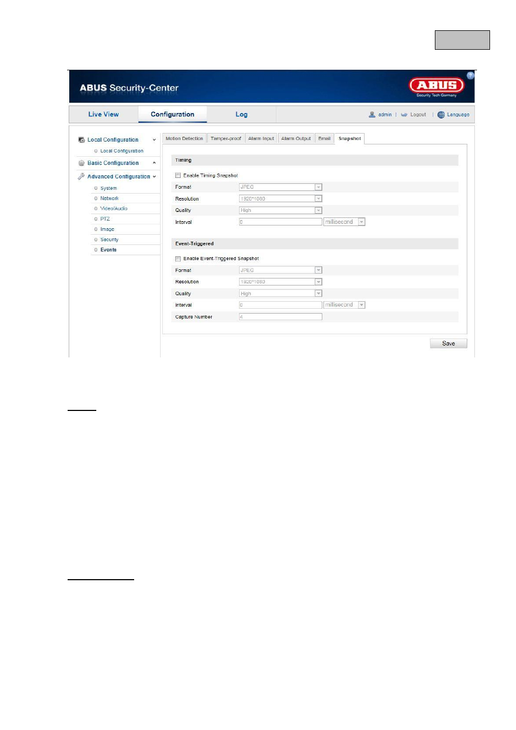Open the Live View tab
Viewport: 516px width, 730px height.
pos(103,115)
